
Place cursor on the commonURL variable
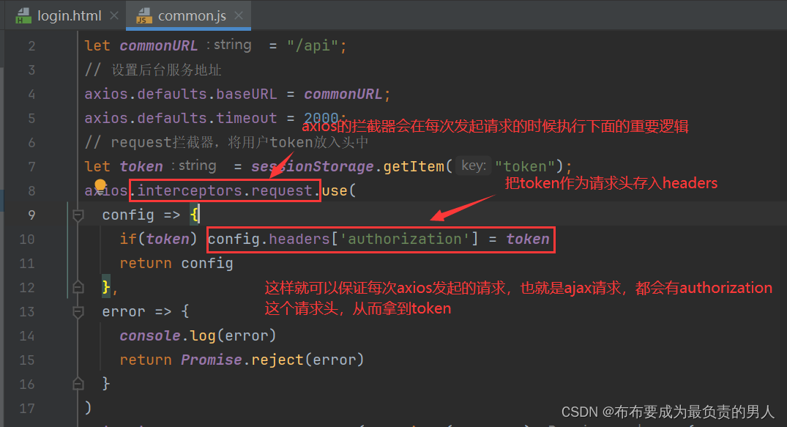point(158,45)
